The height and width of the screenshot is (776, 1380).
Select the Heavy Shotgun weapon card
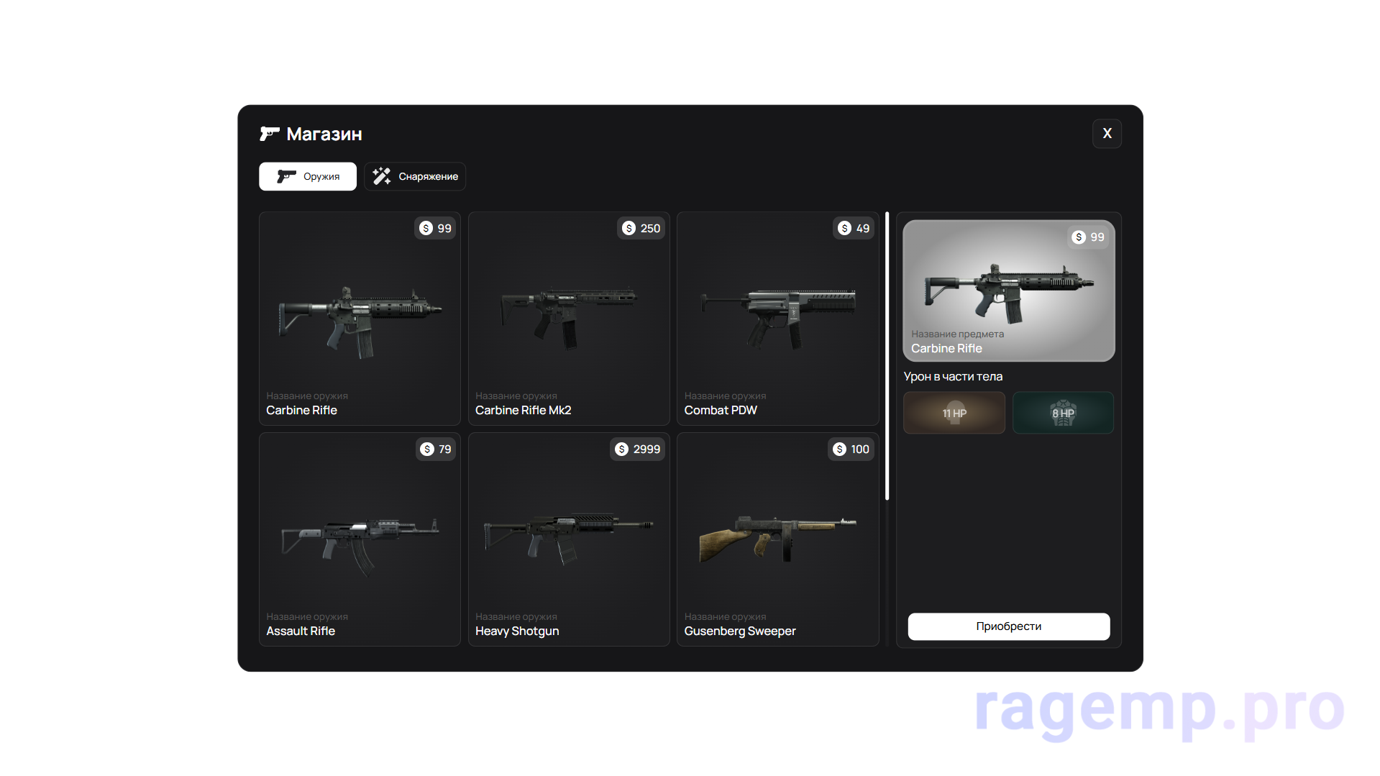(568, 541)
